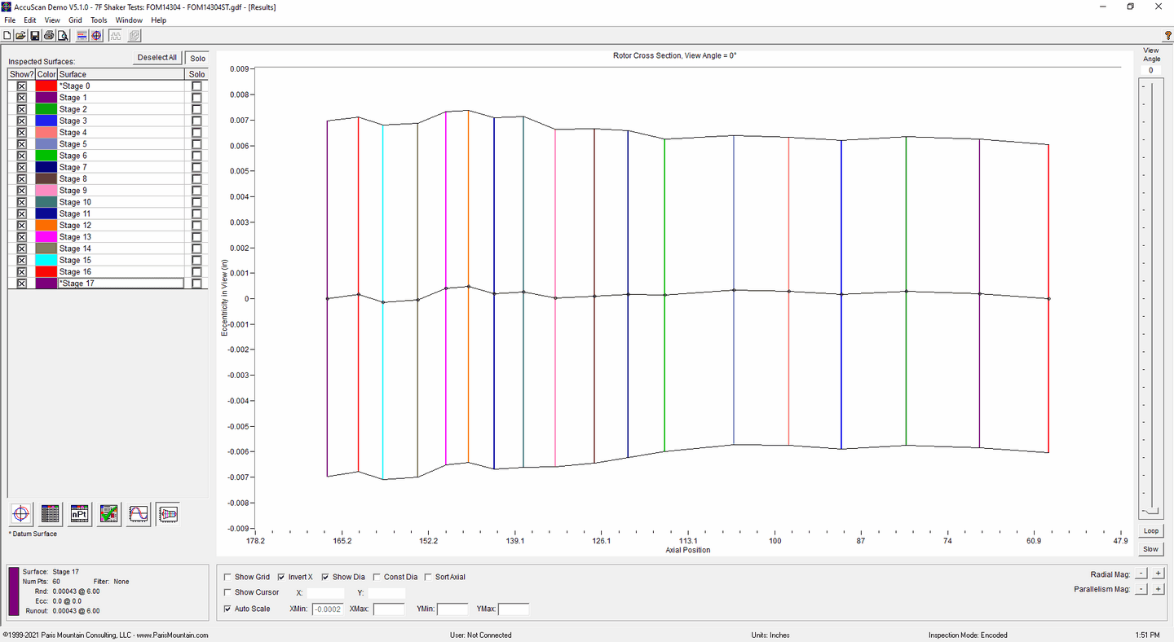This screenshot has height=642, width=1174.
Task: Click the printer icon in toolbar
Action: (x=49, y=35)
